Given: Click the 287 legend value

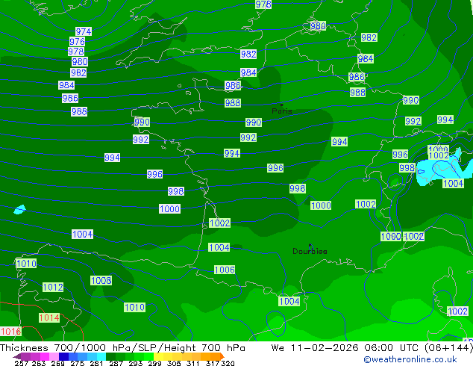Looking at the screenshot, I should pos(116,363).
